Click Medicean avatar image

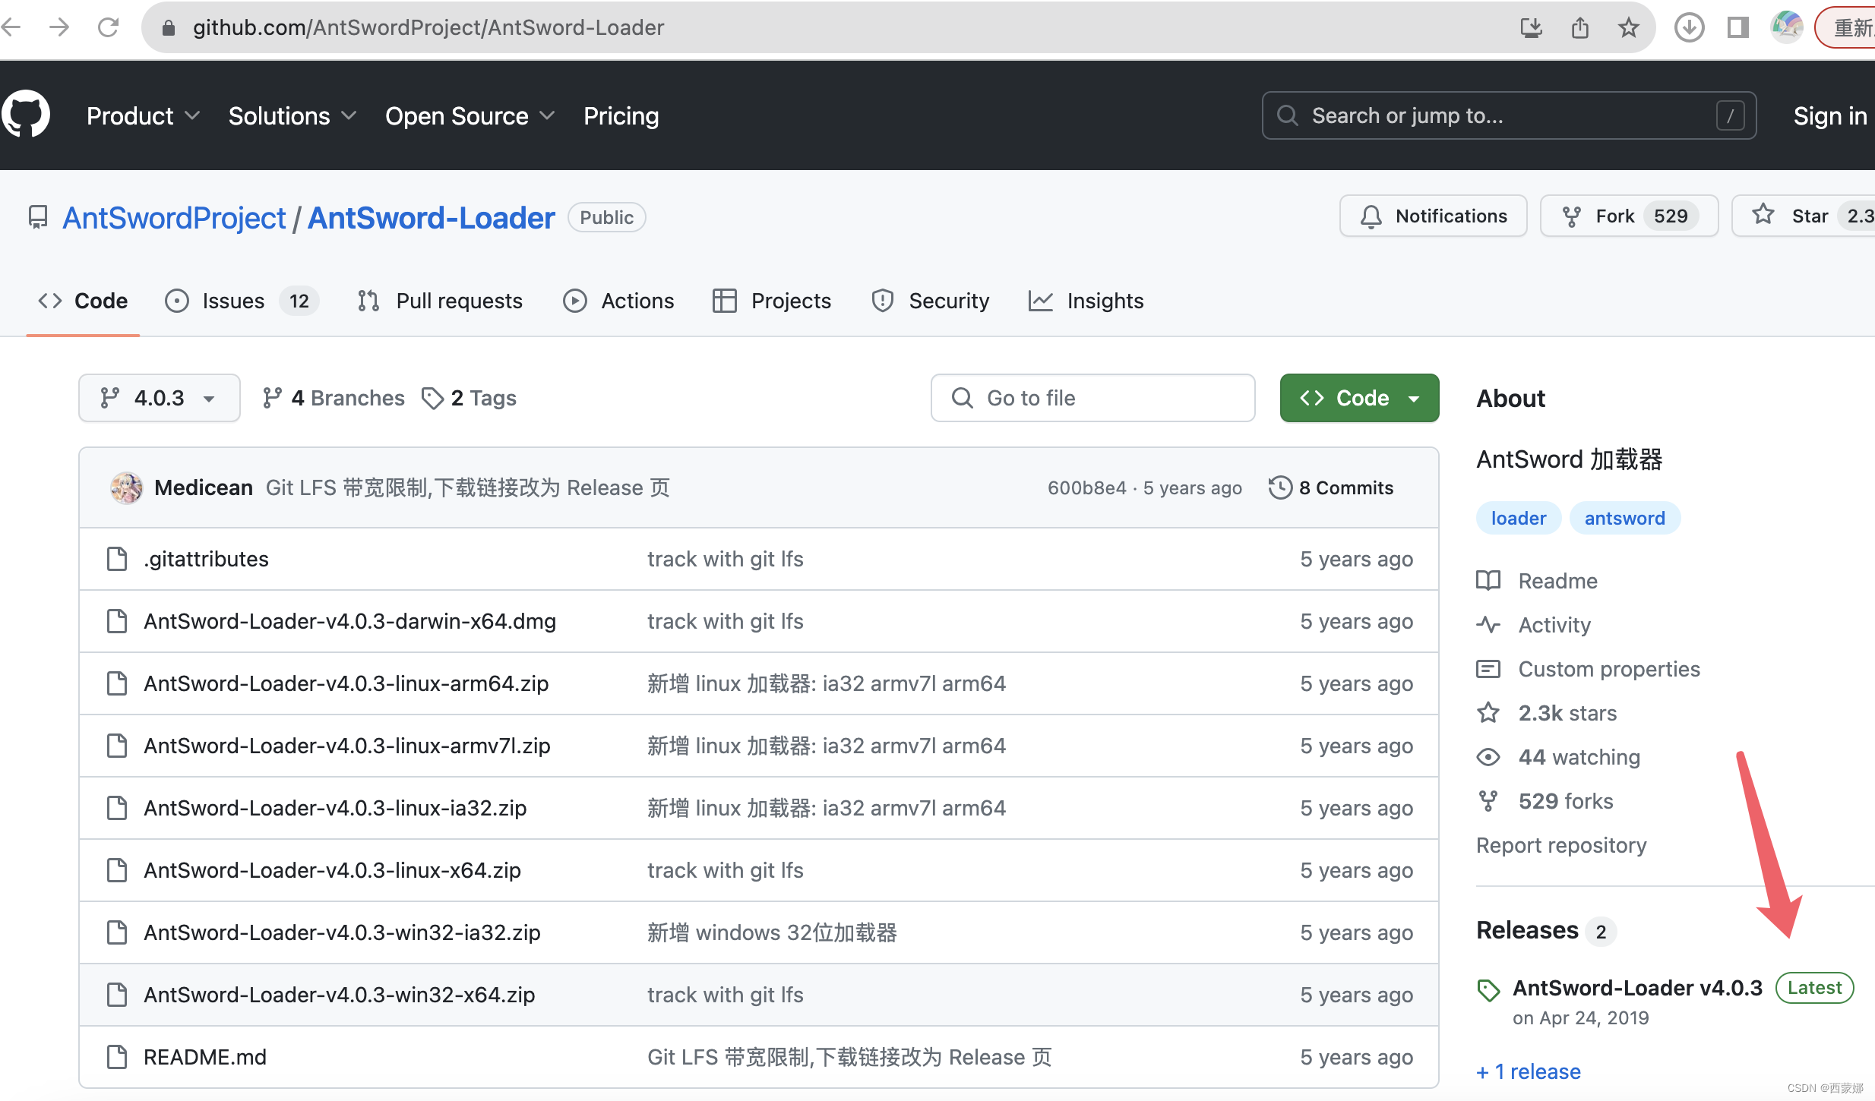pos(126,487)
